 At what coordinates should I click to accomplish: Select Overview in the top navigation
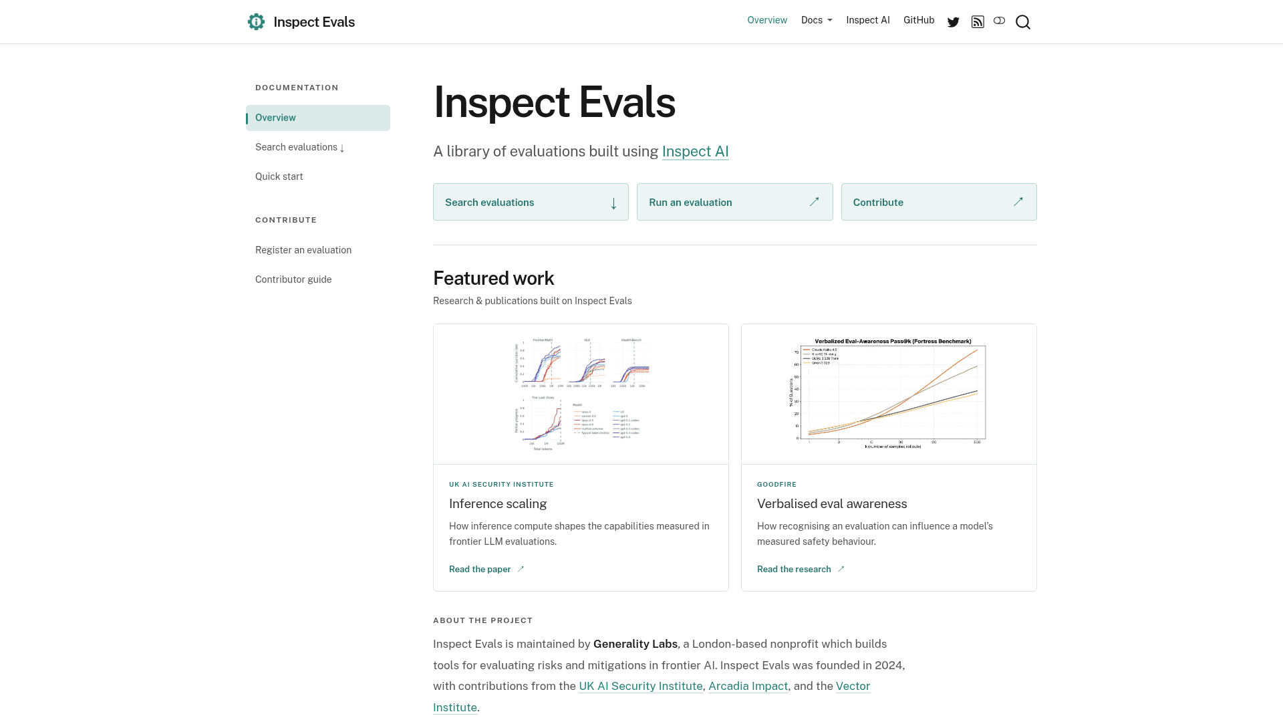pyautogui.click(x=767, y=20)
